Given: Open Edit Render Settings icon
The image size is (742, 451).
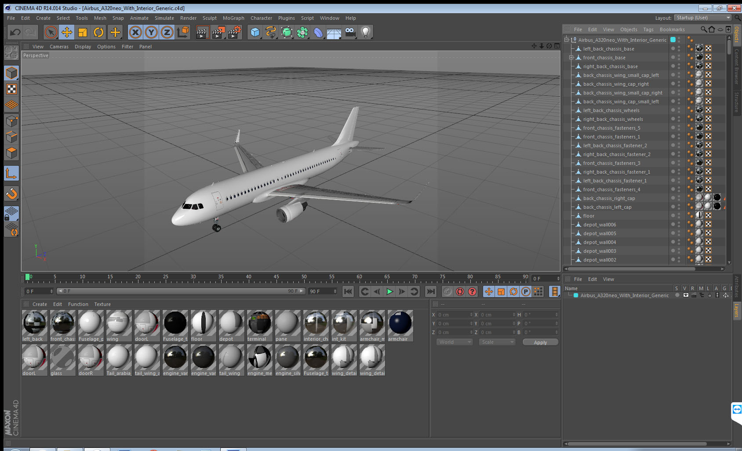Looking at the screenshot, I should pyautogui.click(x=235, y=32).
